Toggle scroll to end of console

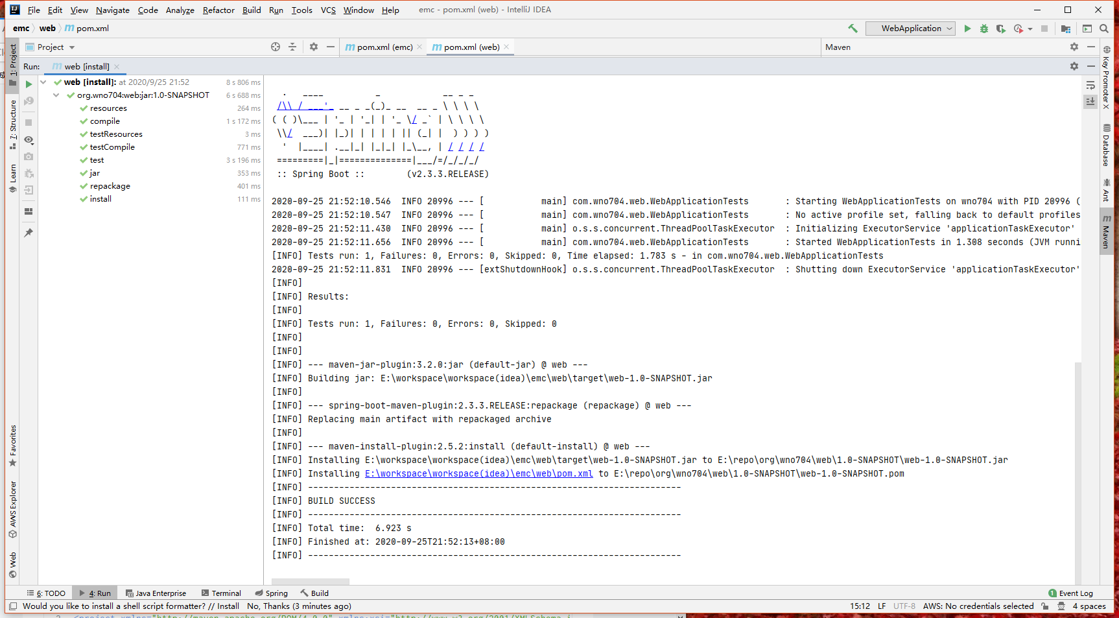pyautogui.click(x=1090, y=101)
